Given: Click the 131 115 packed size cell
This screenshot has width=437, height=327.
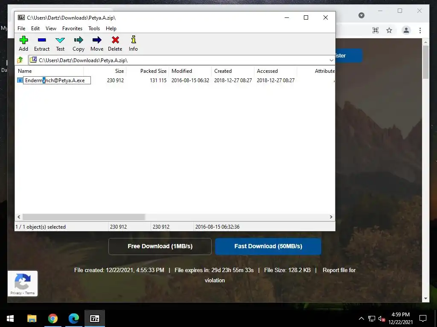Looking at the screenshot, I should click(x=158, y=80).
